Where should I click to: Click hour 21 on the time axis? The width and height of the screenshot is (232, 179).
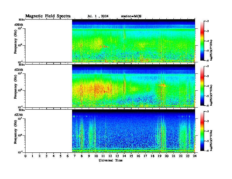173,156
